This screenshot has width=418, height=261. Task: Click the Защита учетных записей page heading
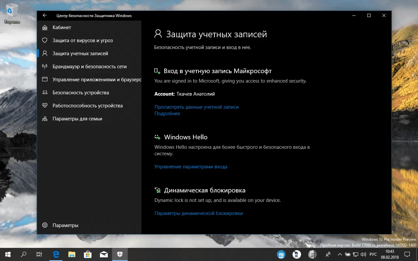pyautogui.click(x=217, y=34)
